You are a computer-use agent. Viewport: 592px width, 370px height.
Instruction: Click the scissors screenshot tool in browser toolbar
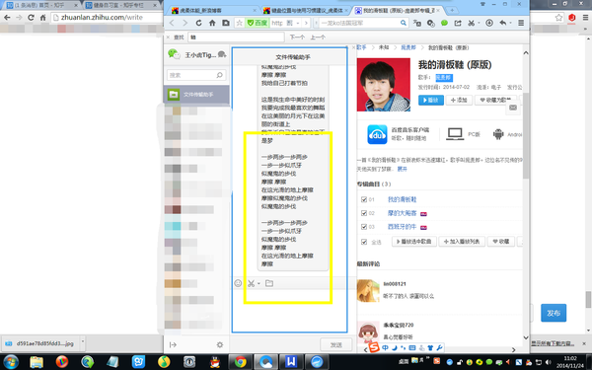(x=471, y=23)
